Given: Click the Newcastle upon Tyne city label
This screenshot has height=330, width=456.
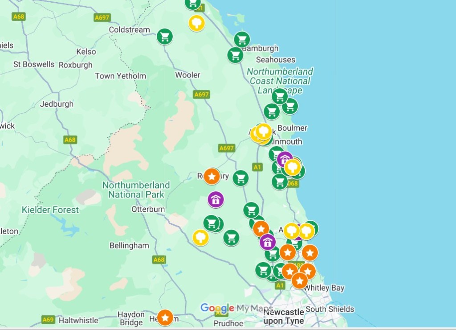Looking at the screenshot, I should [x=284, y=316].
